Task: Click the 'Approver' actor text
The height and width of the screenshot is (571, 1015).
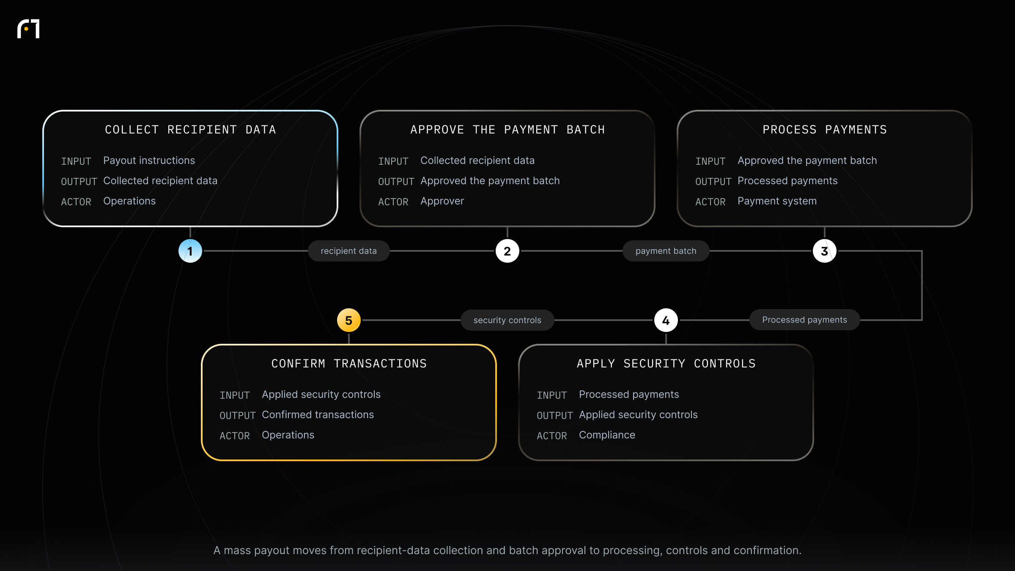Action: (442, 201)
